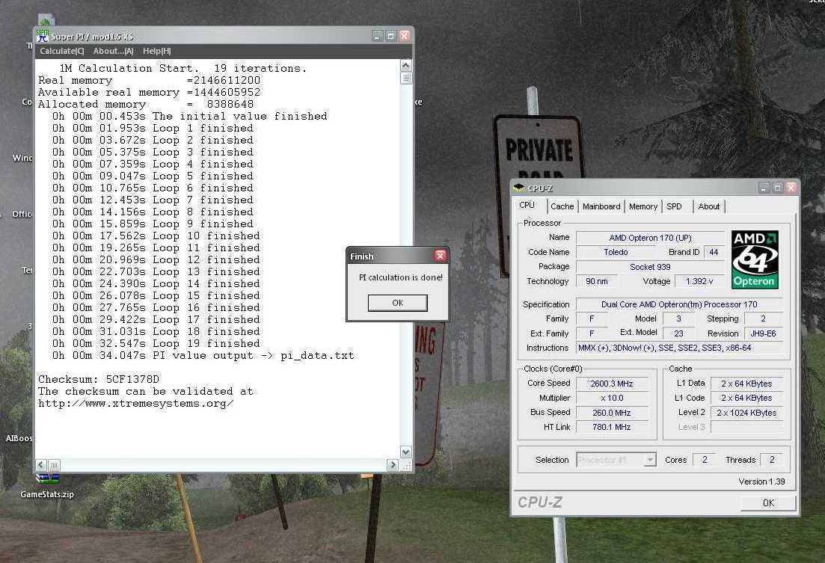The image size is (825, 563).
Task: Open the Calculate menu in Super PI
Action: click(61, 51)
